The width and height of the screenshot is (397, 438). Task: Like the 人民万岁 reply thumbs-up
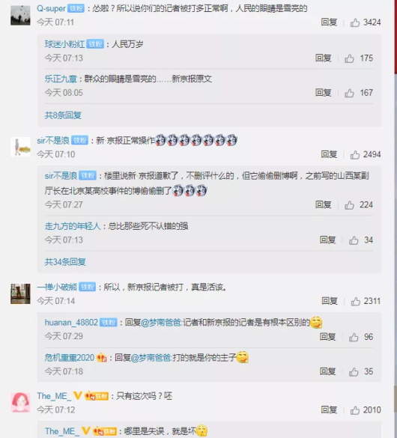349,58
